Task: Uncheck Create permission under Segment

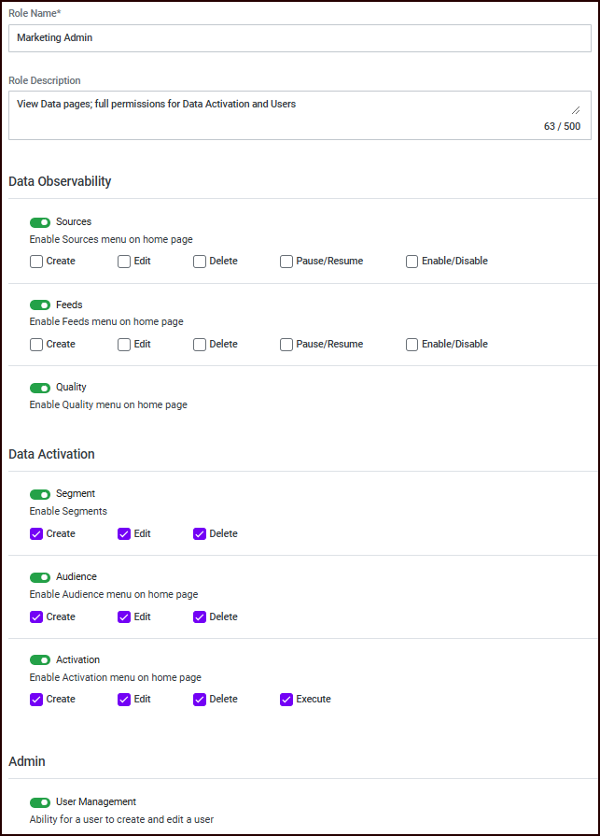Action: tap(36, 534)
